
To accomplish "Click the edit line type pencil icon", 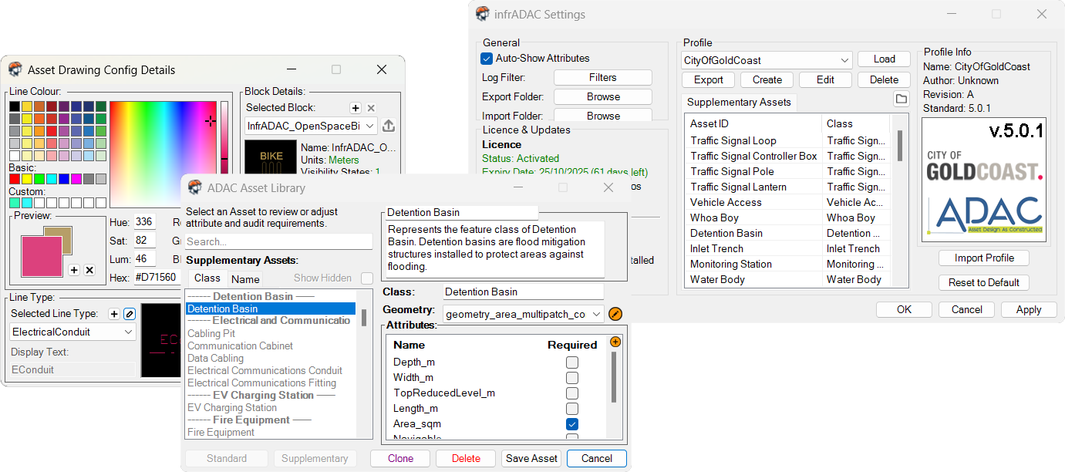I will click(x=130, y=314).
